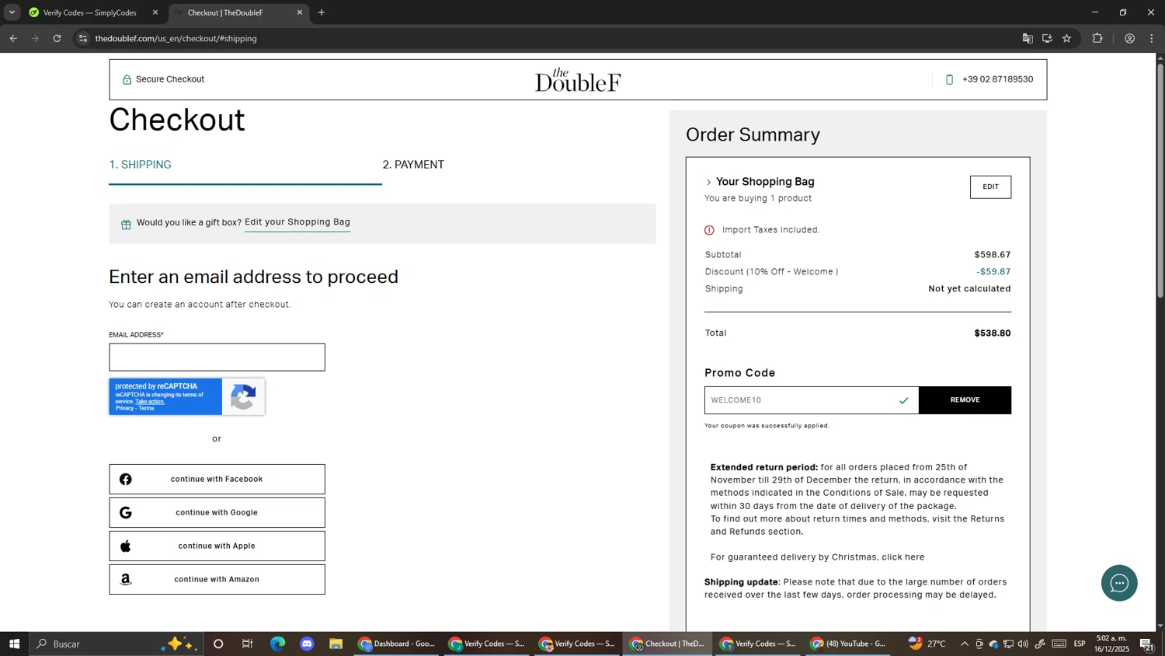Click the ESP language indicator
This screenshot has width=1165, height=656.
tap(1080, 644)
